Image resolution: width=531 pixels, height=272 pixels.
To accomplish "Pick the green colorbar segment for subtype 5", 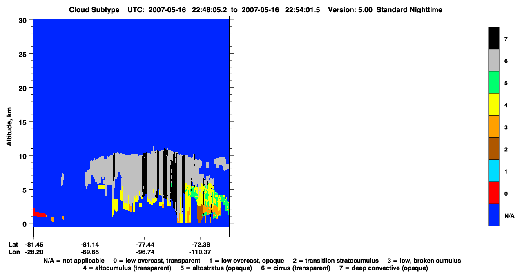I will click(493, 82).
